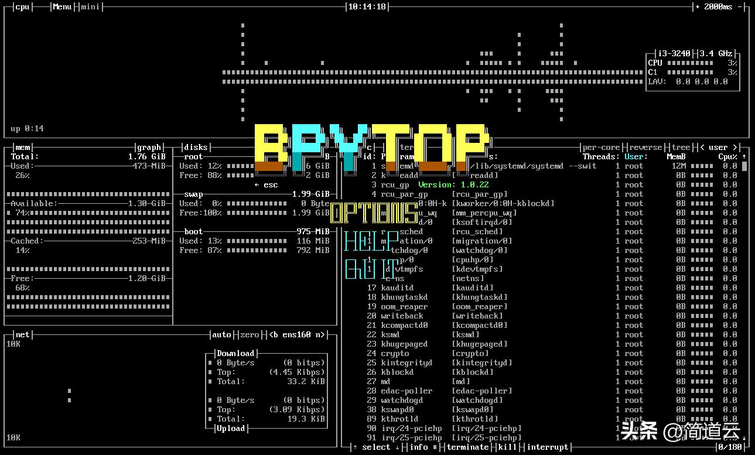Enable tree view for processes

coord(681,148)
